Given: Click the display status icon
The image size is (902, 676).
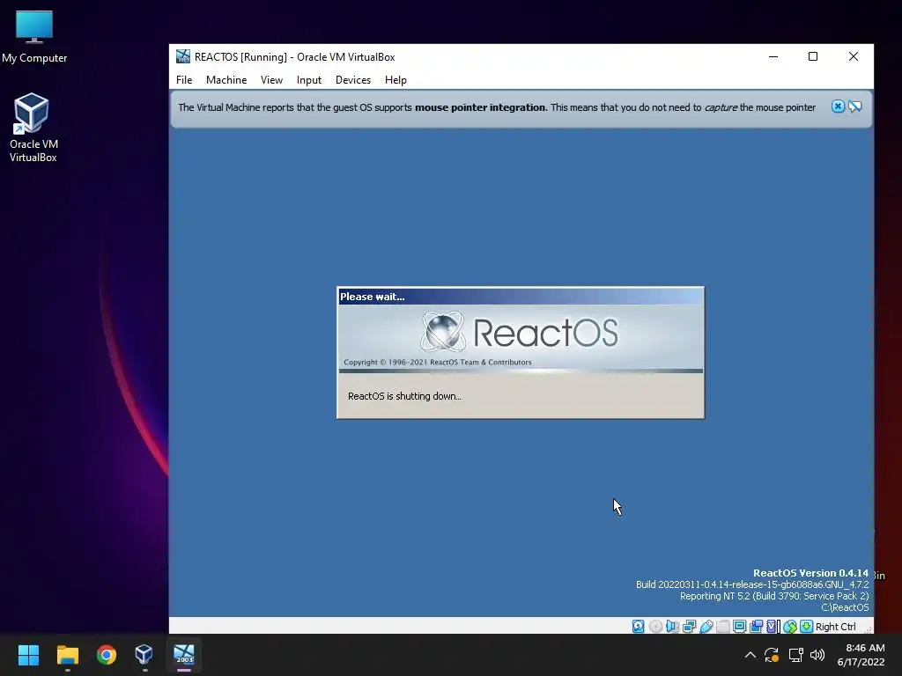Looking at the screenshot, I should [740, 626].
